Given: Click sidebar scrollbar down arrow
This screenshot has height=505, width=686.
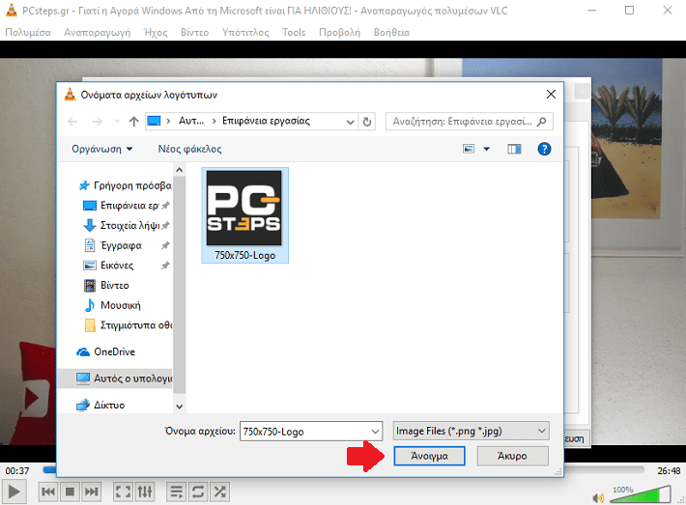Looking at the screenshot, I should coord(180,407).
